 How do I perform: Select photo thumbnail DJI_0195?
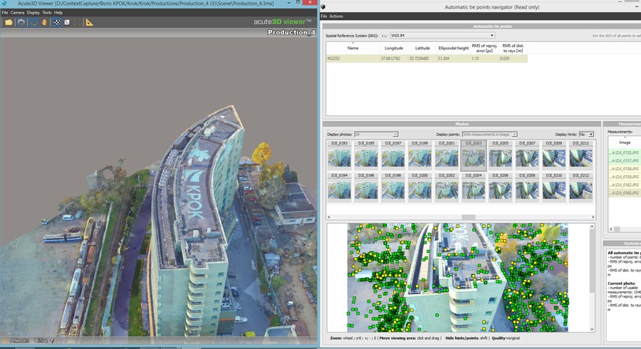click(x=366, y=155)
